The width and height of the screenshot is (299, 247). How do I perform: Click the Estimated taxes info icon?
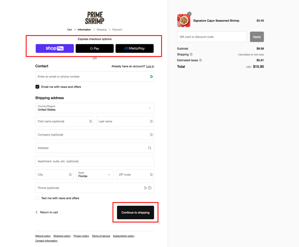coord(200,60)
